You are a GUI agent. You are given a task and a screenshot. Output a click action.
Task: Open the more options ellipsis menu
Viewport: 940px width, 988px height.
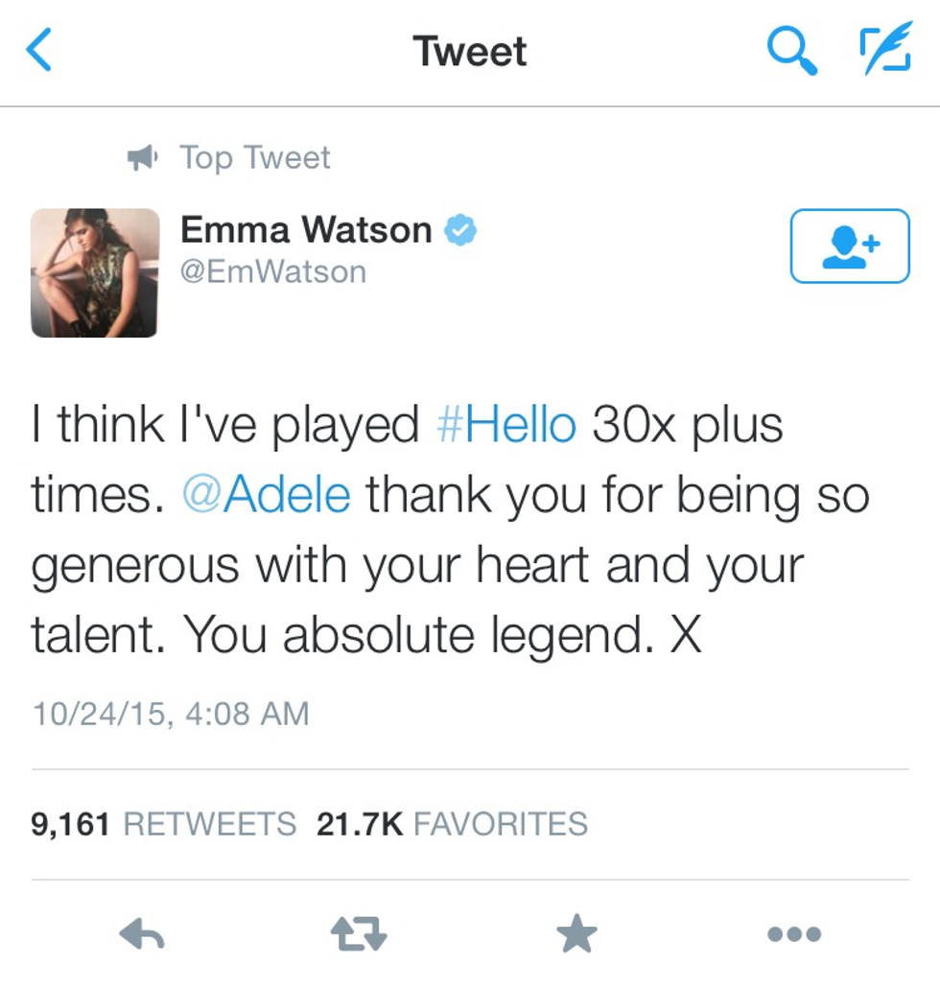794,933
